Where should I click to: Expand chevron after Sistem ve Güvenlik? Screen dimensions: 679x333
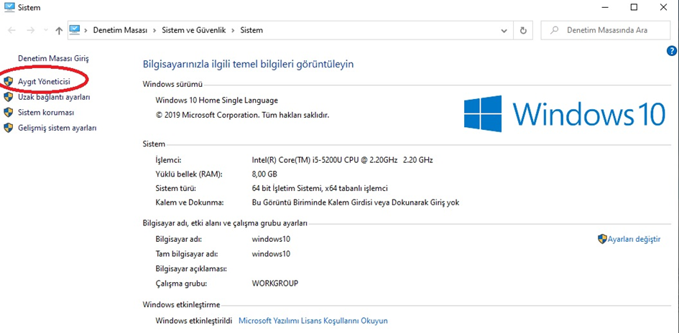pyautogui.click(x=233, y=31)
